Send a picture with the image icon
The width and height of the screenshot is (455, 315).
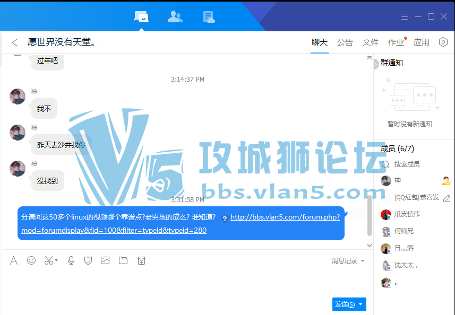[105, 260]
